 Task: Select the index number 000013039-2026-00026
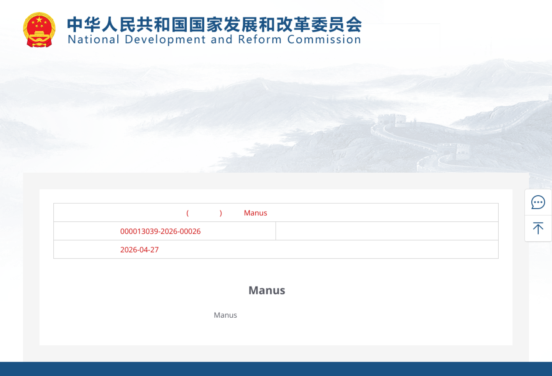(160, 231)
